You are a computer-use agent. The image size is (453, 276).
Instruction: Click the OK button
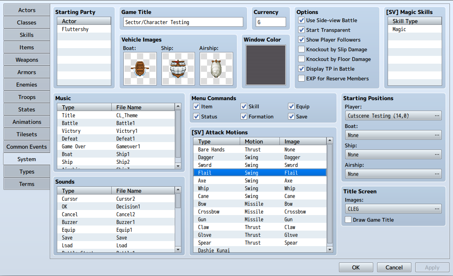point(356,267)
